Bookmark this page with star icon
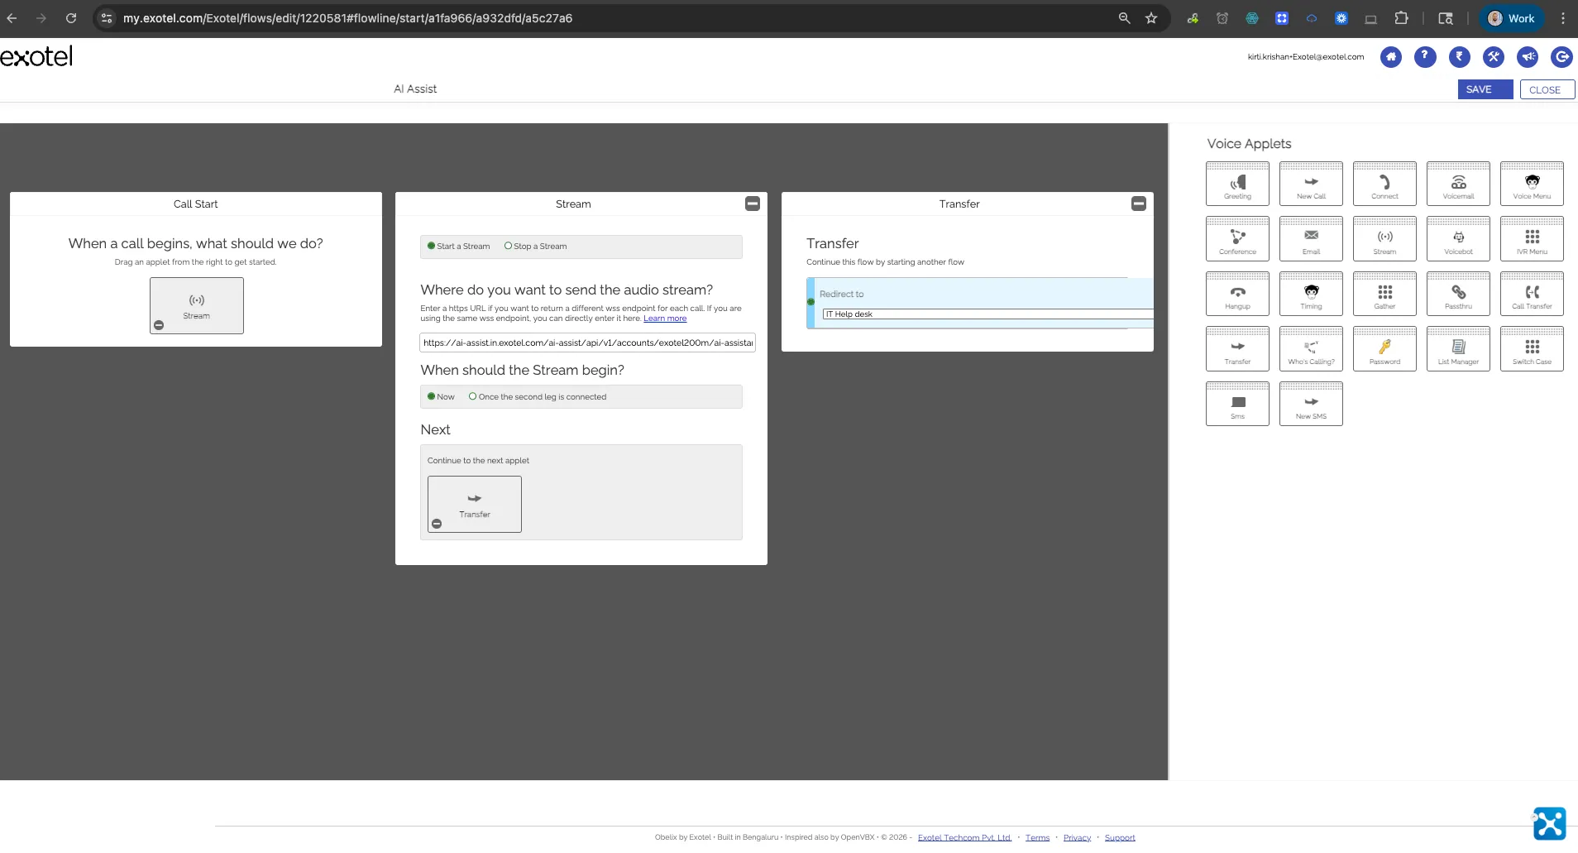 point(1151,18)
